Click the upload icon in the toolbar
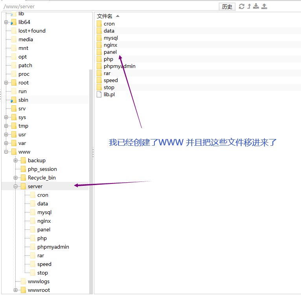 click(264, 6)
